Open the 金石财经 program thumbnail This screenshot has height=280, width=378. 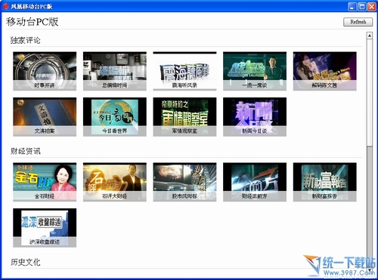pyautogui.click(x=45, y=182)
